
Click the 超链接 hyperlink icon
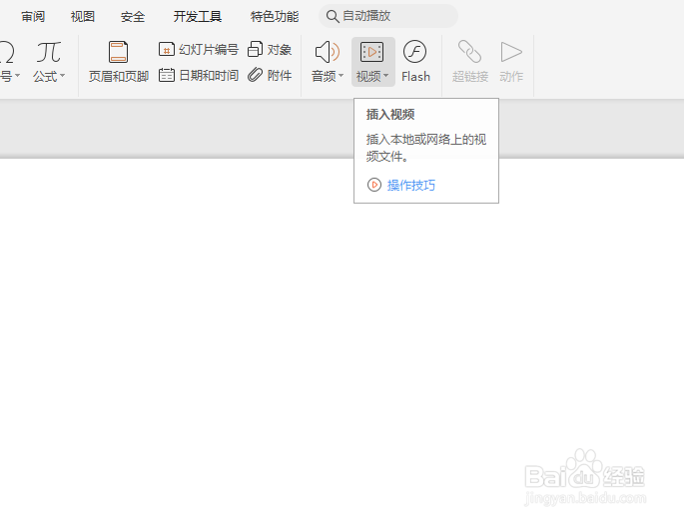tap(470, 52)
